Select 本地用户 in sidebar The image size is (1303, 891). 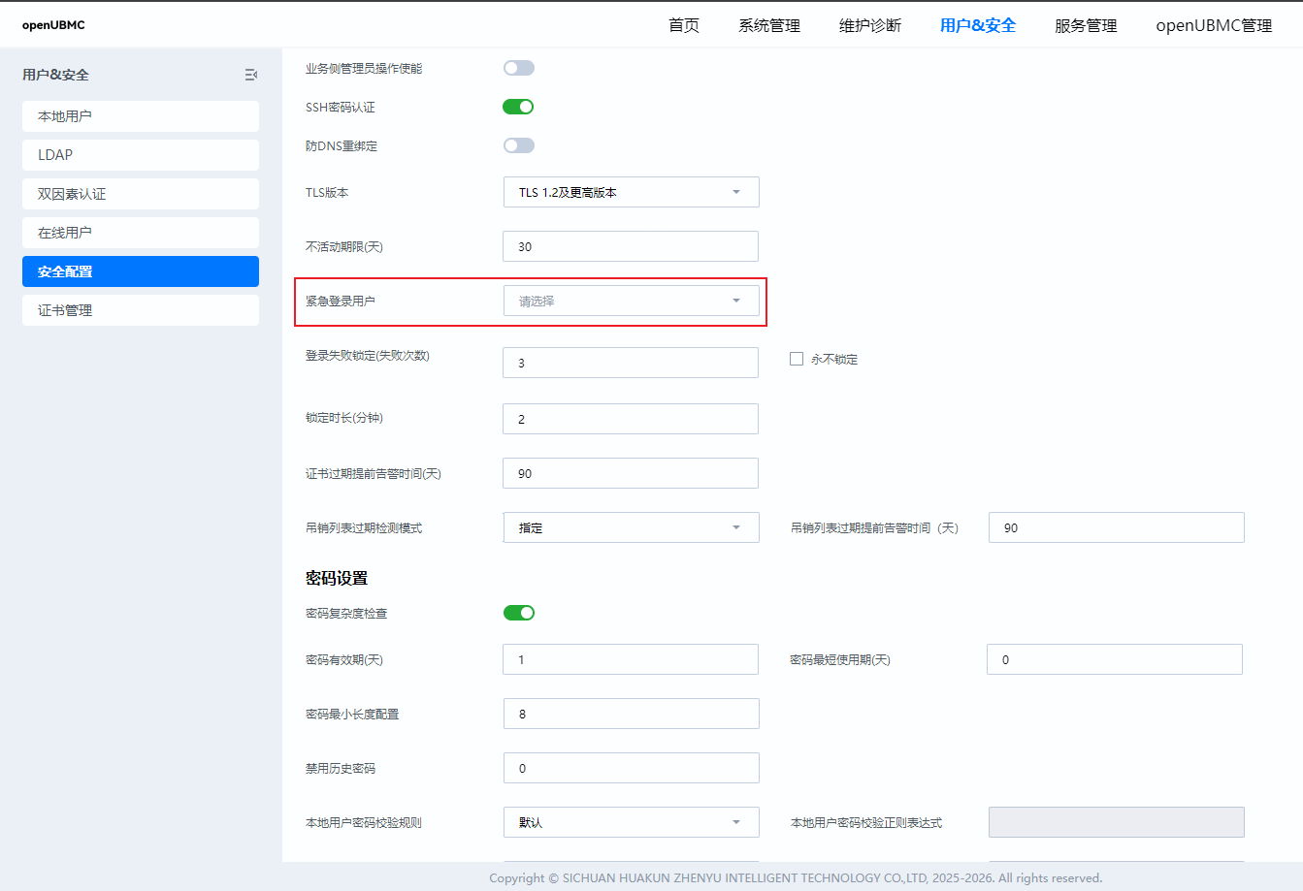[x=141, y=116]
